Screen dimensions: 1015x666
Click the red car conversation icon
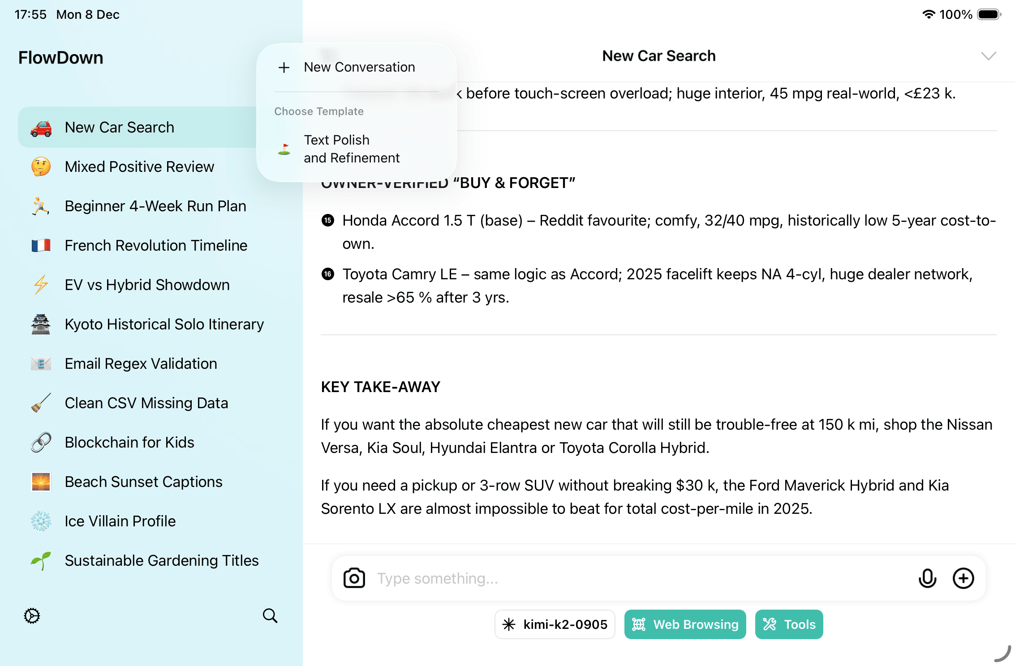click(x=41, y=128)
